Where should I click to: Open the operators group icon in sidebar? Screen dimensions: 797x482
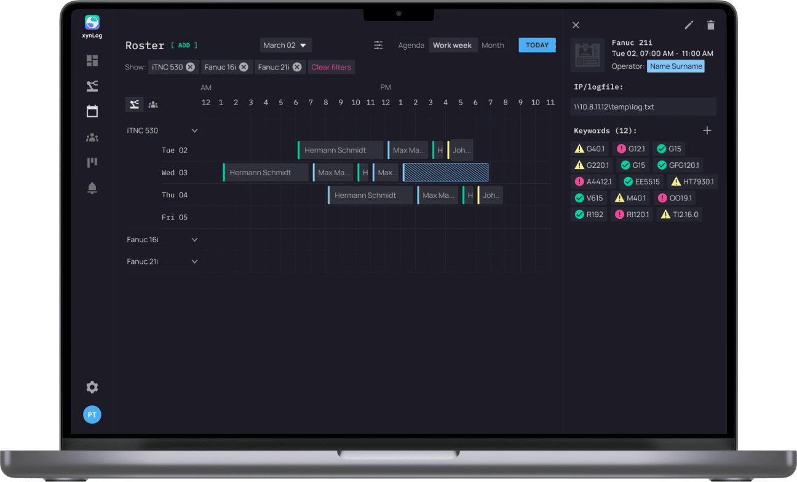tap(92, 138)
